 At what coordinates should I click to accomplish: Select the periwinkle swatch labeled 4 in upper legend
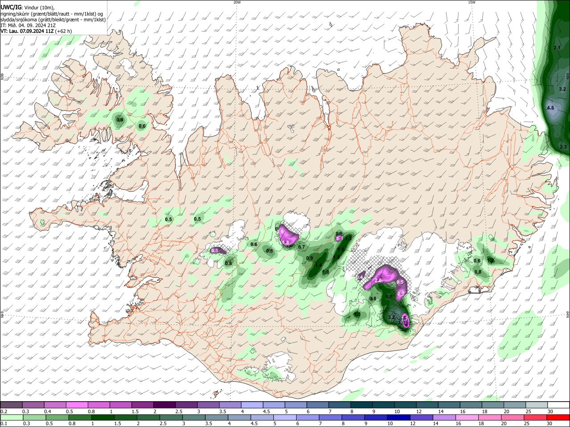click(252, 405)
